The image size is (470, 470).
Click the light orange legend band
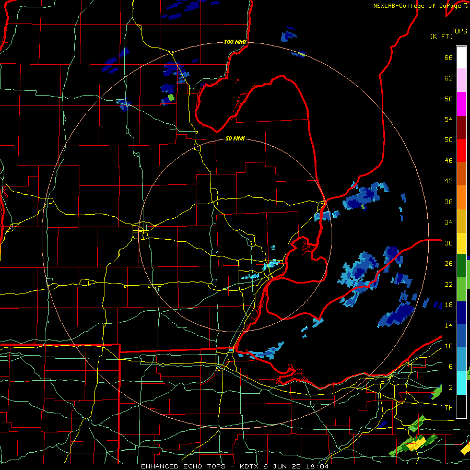pos(461,197)
